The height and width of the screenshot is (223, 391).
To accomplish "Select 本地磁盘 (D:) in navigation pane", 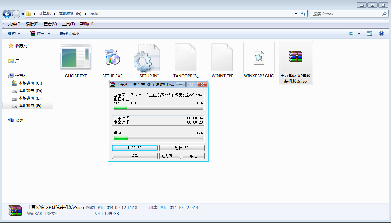I will (x=30, y=91).
